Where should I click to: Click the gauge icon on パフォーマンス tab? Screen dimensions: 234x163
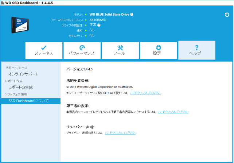coord(82,48)
